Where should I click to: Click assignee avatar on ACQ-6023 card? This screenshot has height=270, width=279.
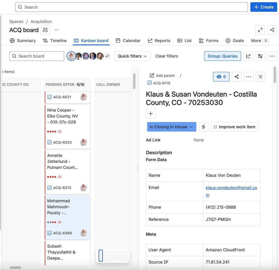[x=84, y=142]
